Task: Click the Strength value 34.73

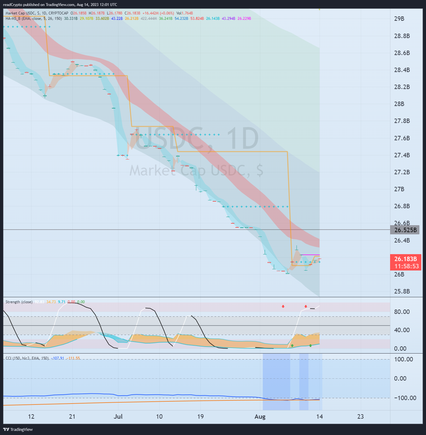Action: tap(51, 302)
